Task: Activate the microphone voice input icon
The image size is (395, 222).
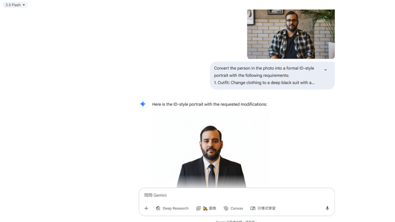Action: click(327, 208)
